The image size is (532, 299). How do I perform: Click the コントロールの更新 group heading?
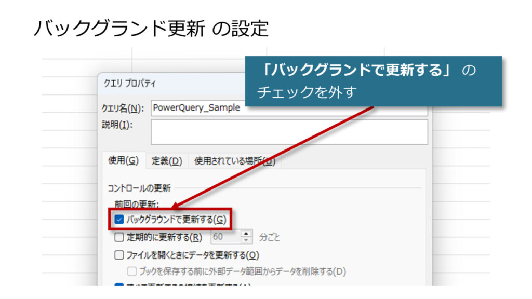[x=139, y=188]
